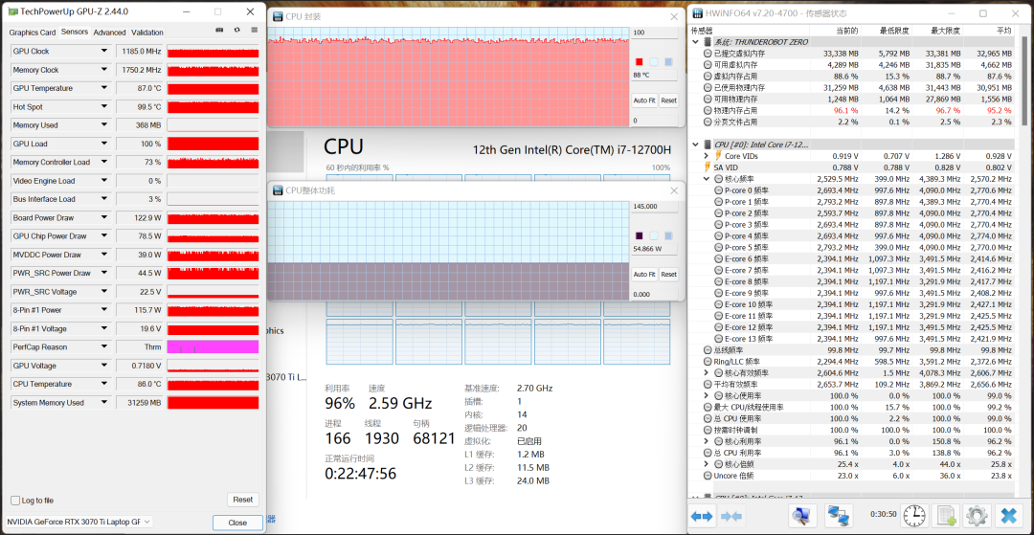Click the 145.000 max field in CPU整体功耗
1034x535 pixels.
tap(654, 206)
